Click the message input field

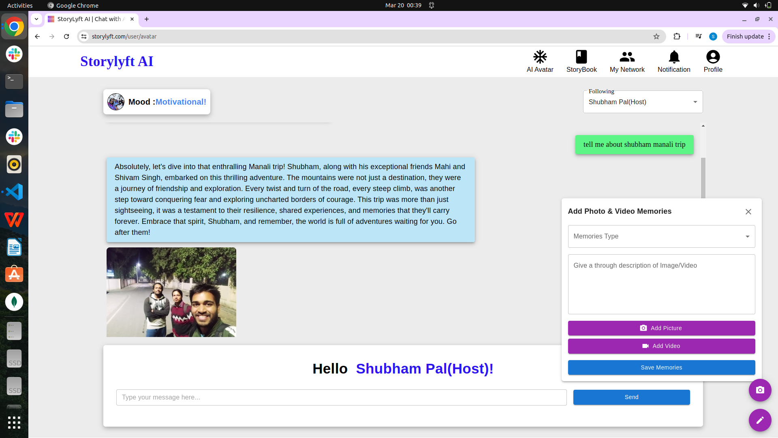tap(341, 397)
